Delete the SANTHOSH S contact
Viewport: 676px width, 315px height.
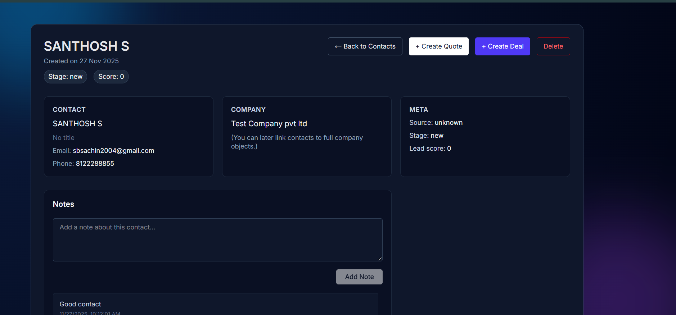pyautogui.click(x=553, y=46)
